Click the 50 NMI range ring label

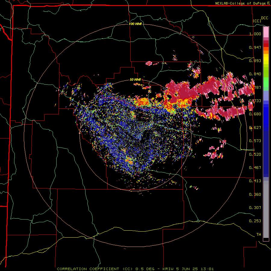pyautogui.click(x=135, y=80)
